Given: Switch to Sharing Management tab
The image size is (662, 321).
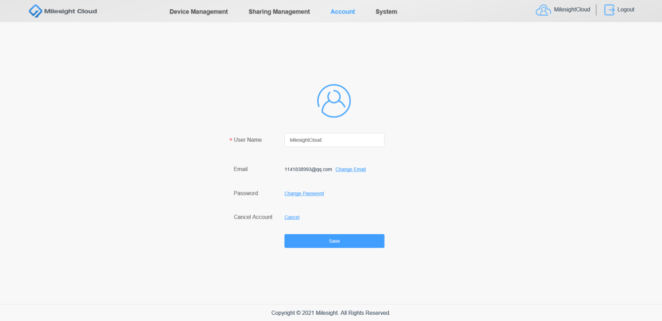Looking at the screenshot, I should (279, 12).
